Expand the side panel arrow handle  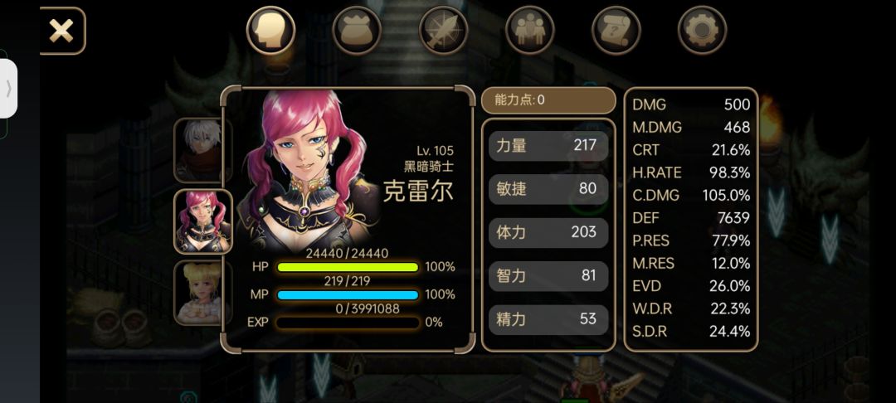[x=8, y=89]
